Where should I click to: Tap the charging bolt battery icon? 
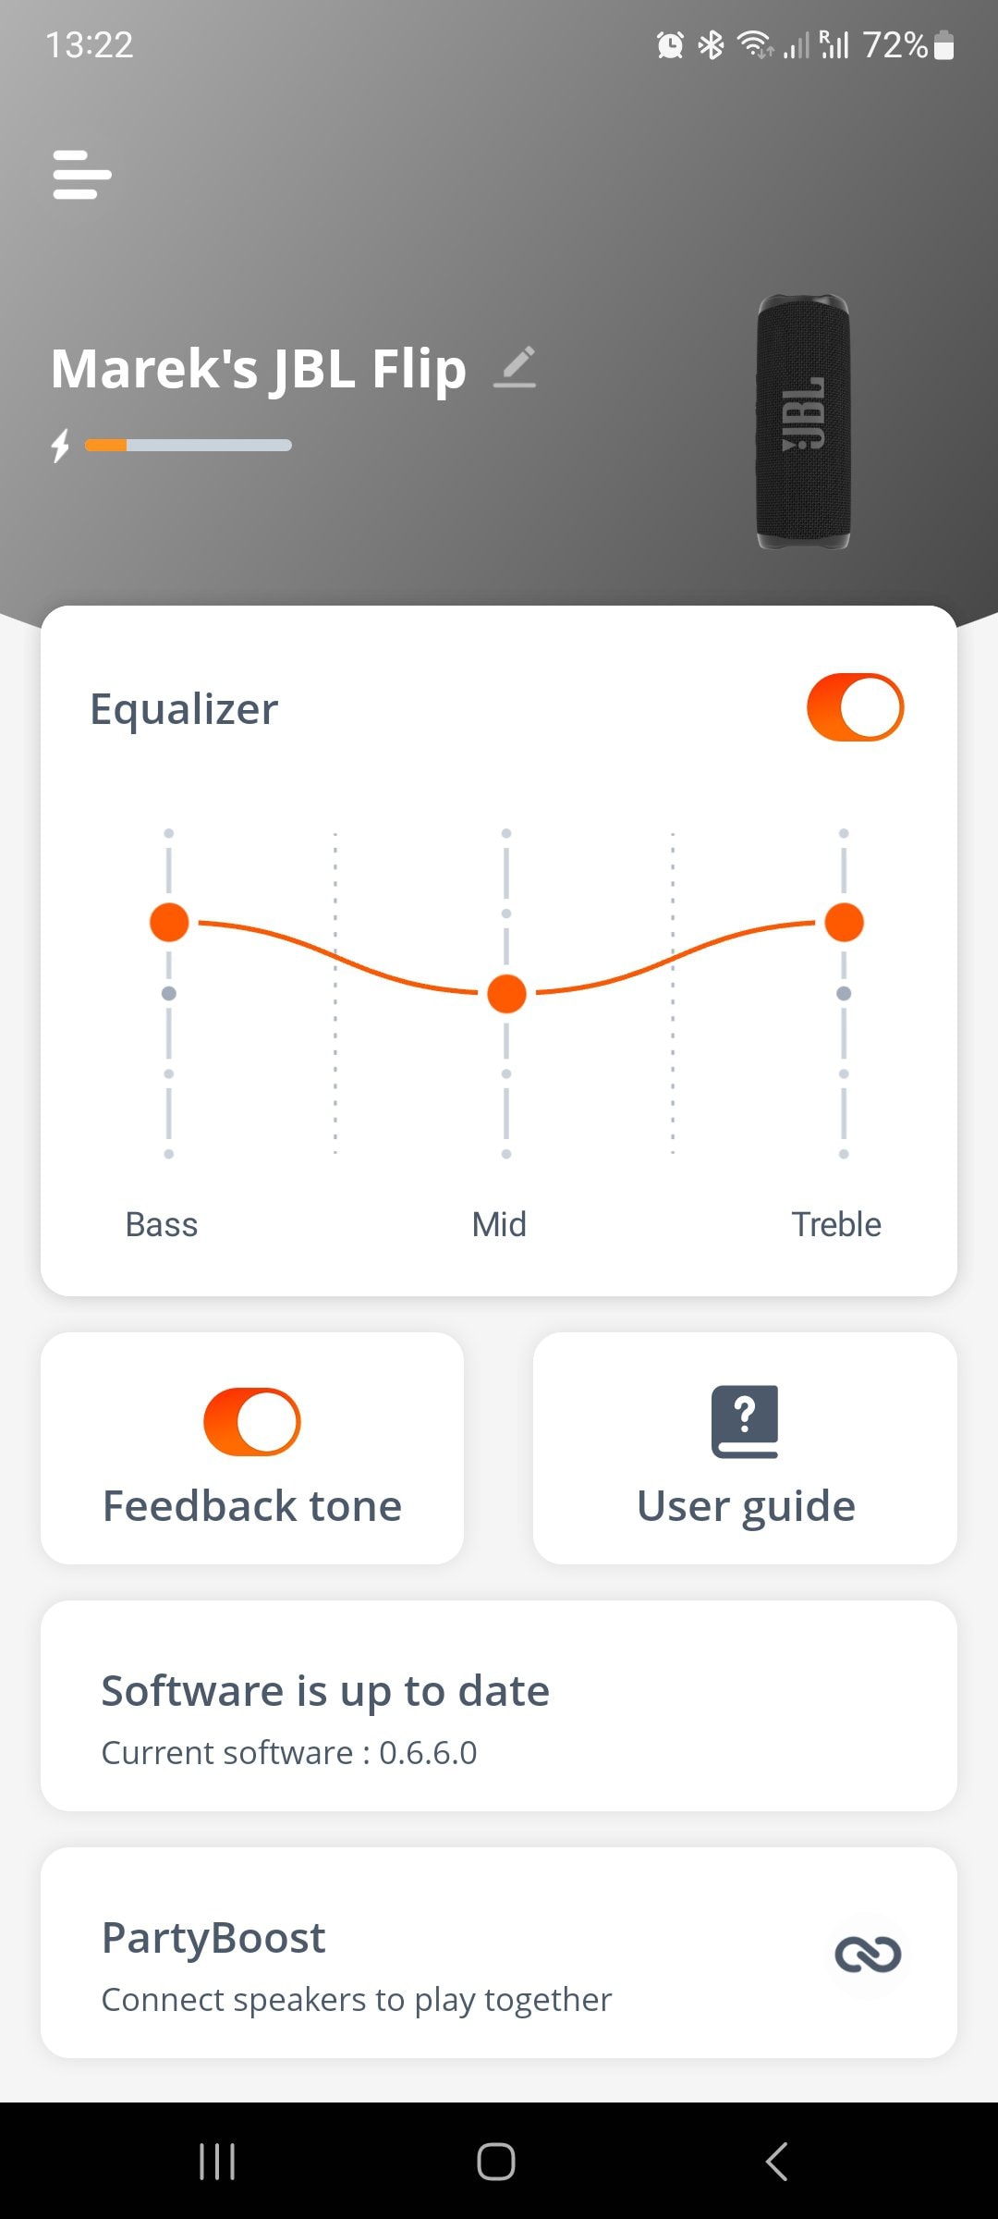coord(61,446)
